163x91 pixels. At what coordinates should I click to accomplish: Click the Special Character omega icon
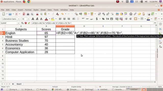pyautogui.click(x=131, y=14)
